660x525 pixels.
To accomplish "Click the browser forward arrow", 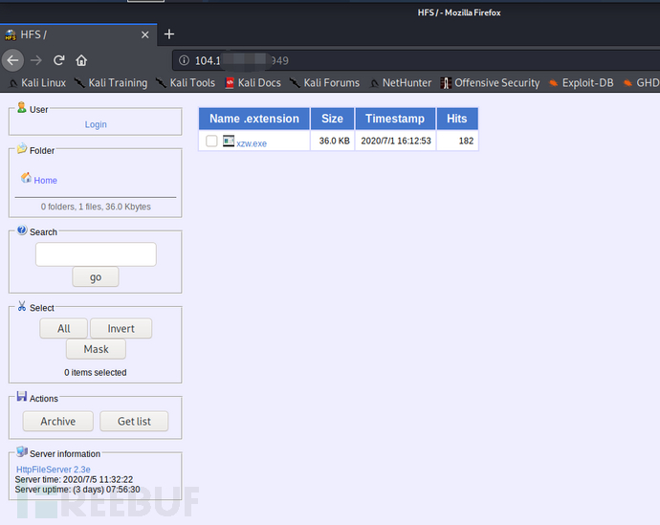I will pyautogui.click(x=36, y=60).
